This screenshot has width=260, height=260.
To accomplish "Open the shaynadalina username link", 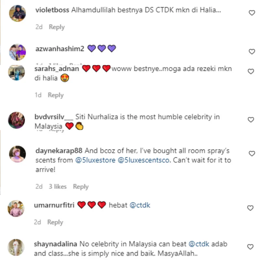I will [x=55, y=243].
